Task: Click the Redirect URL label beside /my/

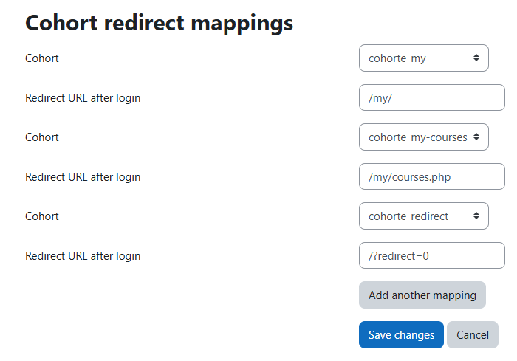Action: [83, 98]
